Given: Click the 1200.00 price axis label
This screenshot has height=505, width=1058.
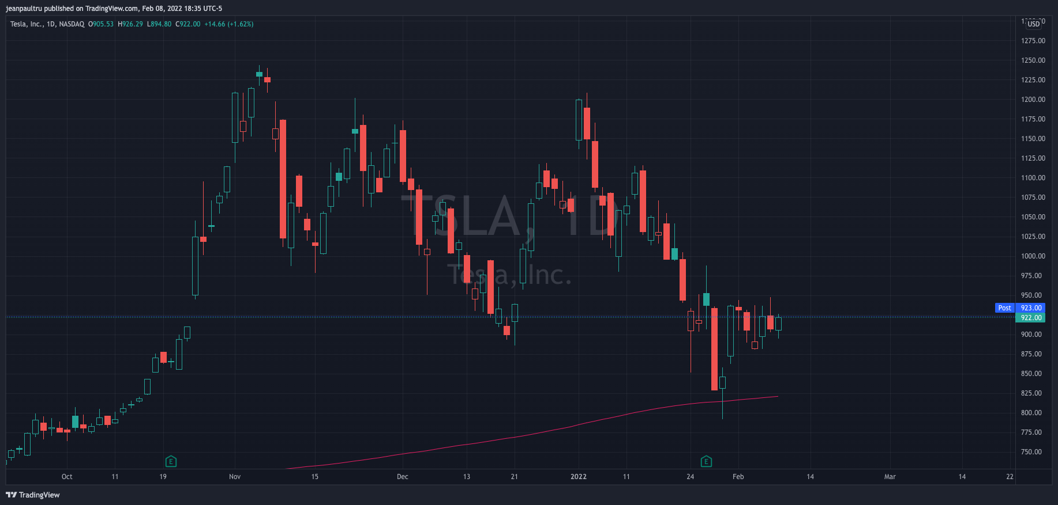Looking at the screenshot, I should point(1033,100).
